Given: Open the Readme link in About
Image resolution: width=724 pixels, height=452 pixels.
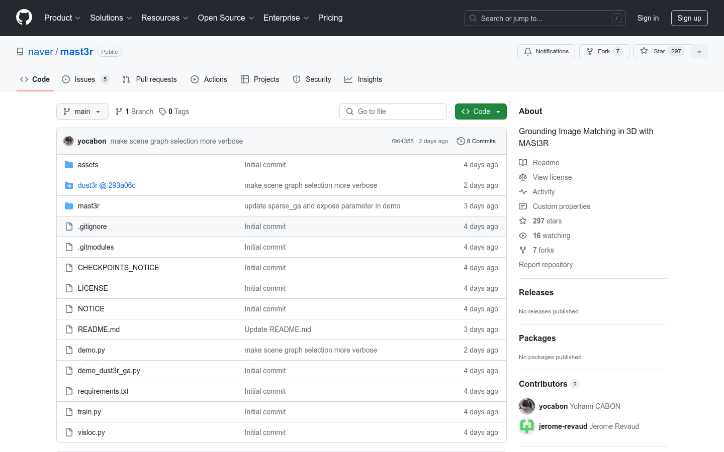Looking at the screenshot, I should [x=539, y=163].
